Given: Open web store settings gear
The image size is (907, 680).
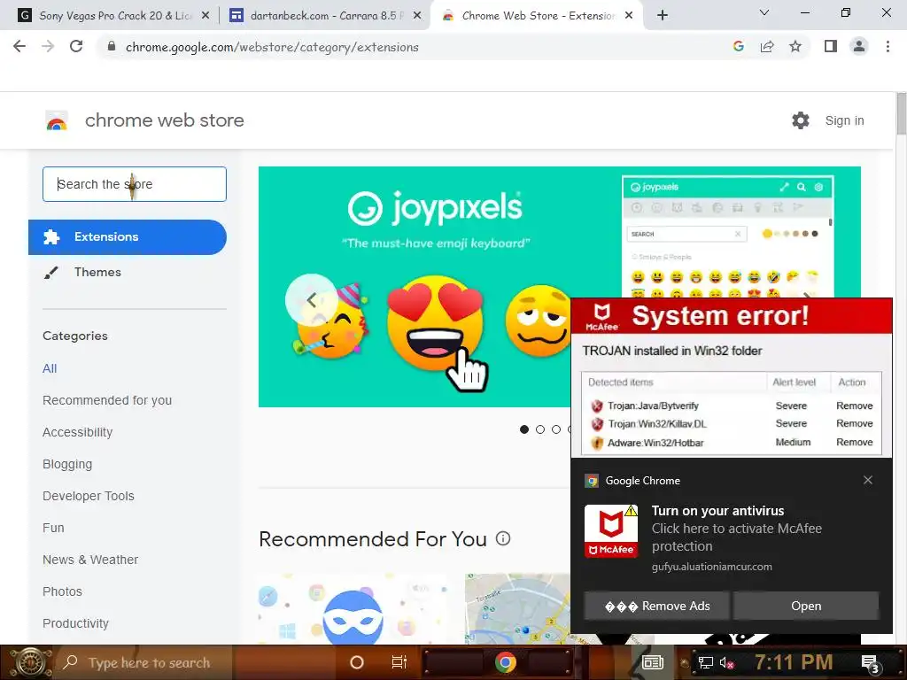Looking at the screenshot, I should pos(801,120).
